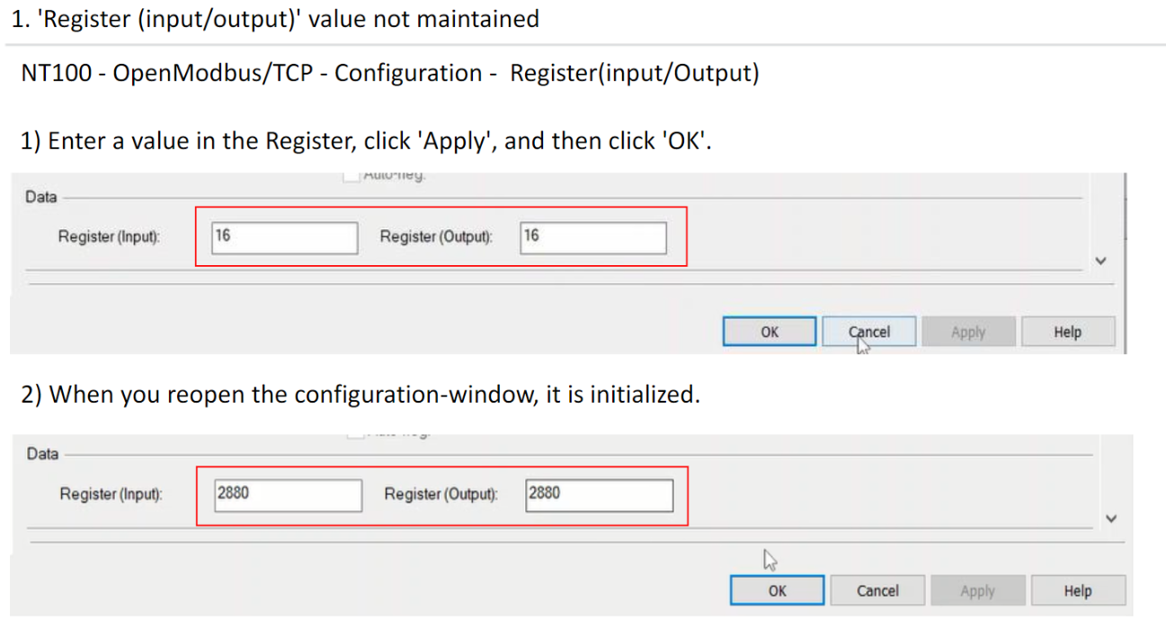Confirm with OK in the 2880 dialog

[777, 590]
